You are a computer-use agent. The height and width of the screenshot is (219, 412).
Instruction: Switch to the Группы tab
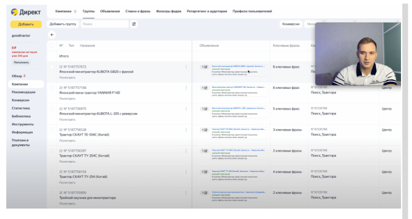point(89,11)
